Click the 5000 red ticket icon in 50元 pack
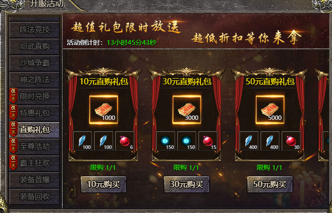The width and height of the screenshot is (332, 213). [270, 110]
